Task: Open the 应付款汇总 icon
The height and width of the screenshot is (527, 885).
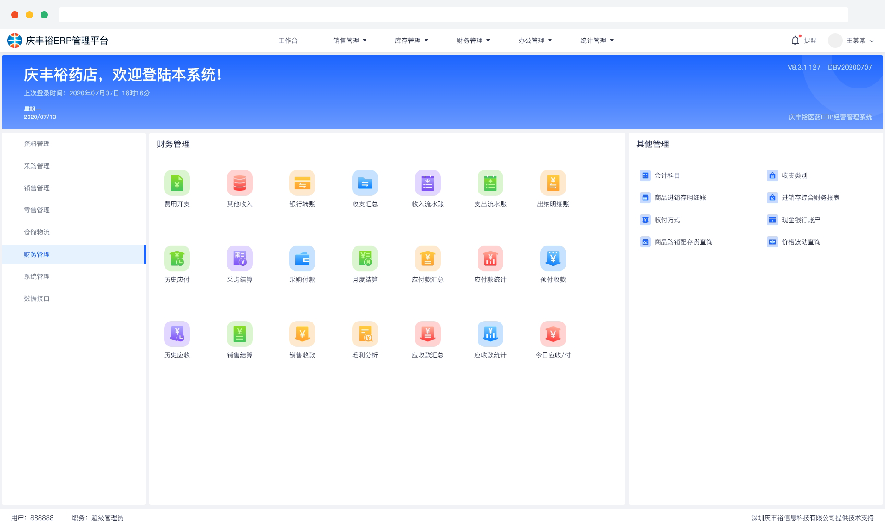Action: coord(428,258)
